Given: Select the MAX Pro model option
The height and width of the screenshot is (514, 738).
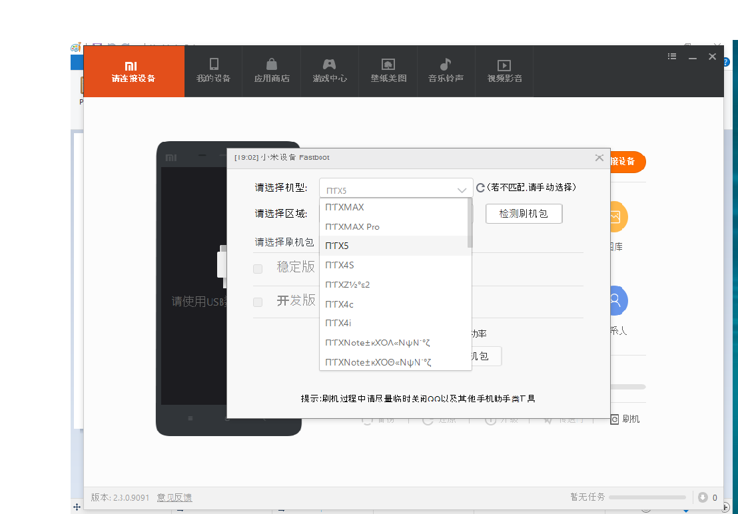Looking at the screenshot, I should [352, 226].
